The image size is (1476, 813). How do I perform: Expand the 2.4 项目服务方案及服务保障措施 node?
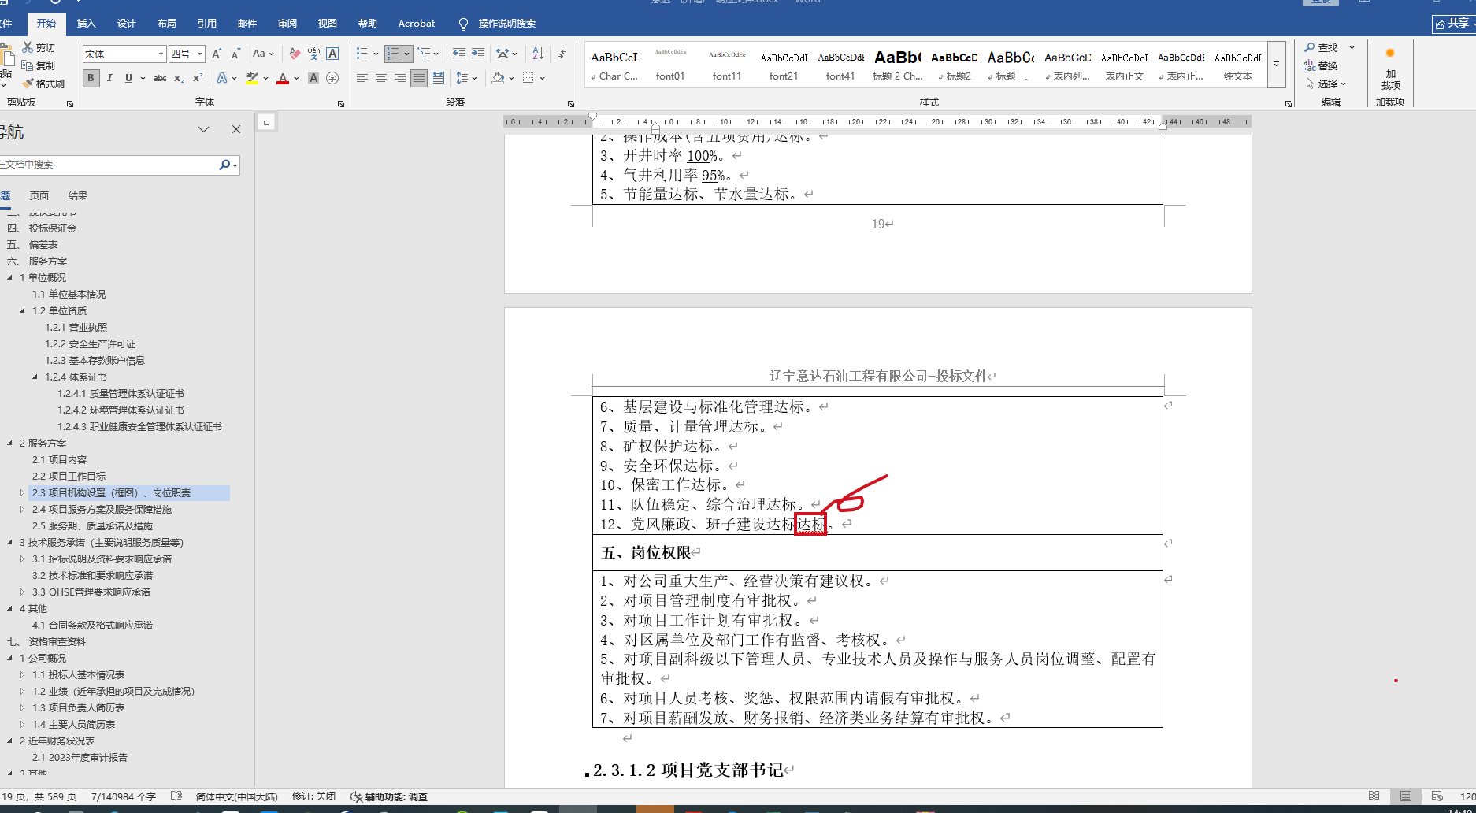point(22,510)
